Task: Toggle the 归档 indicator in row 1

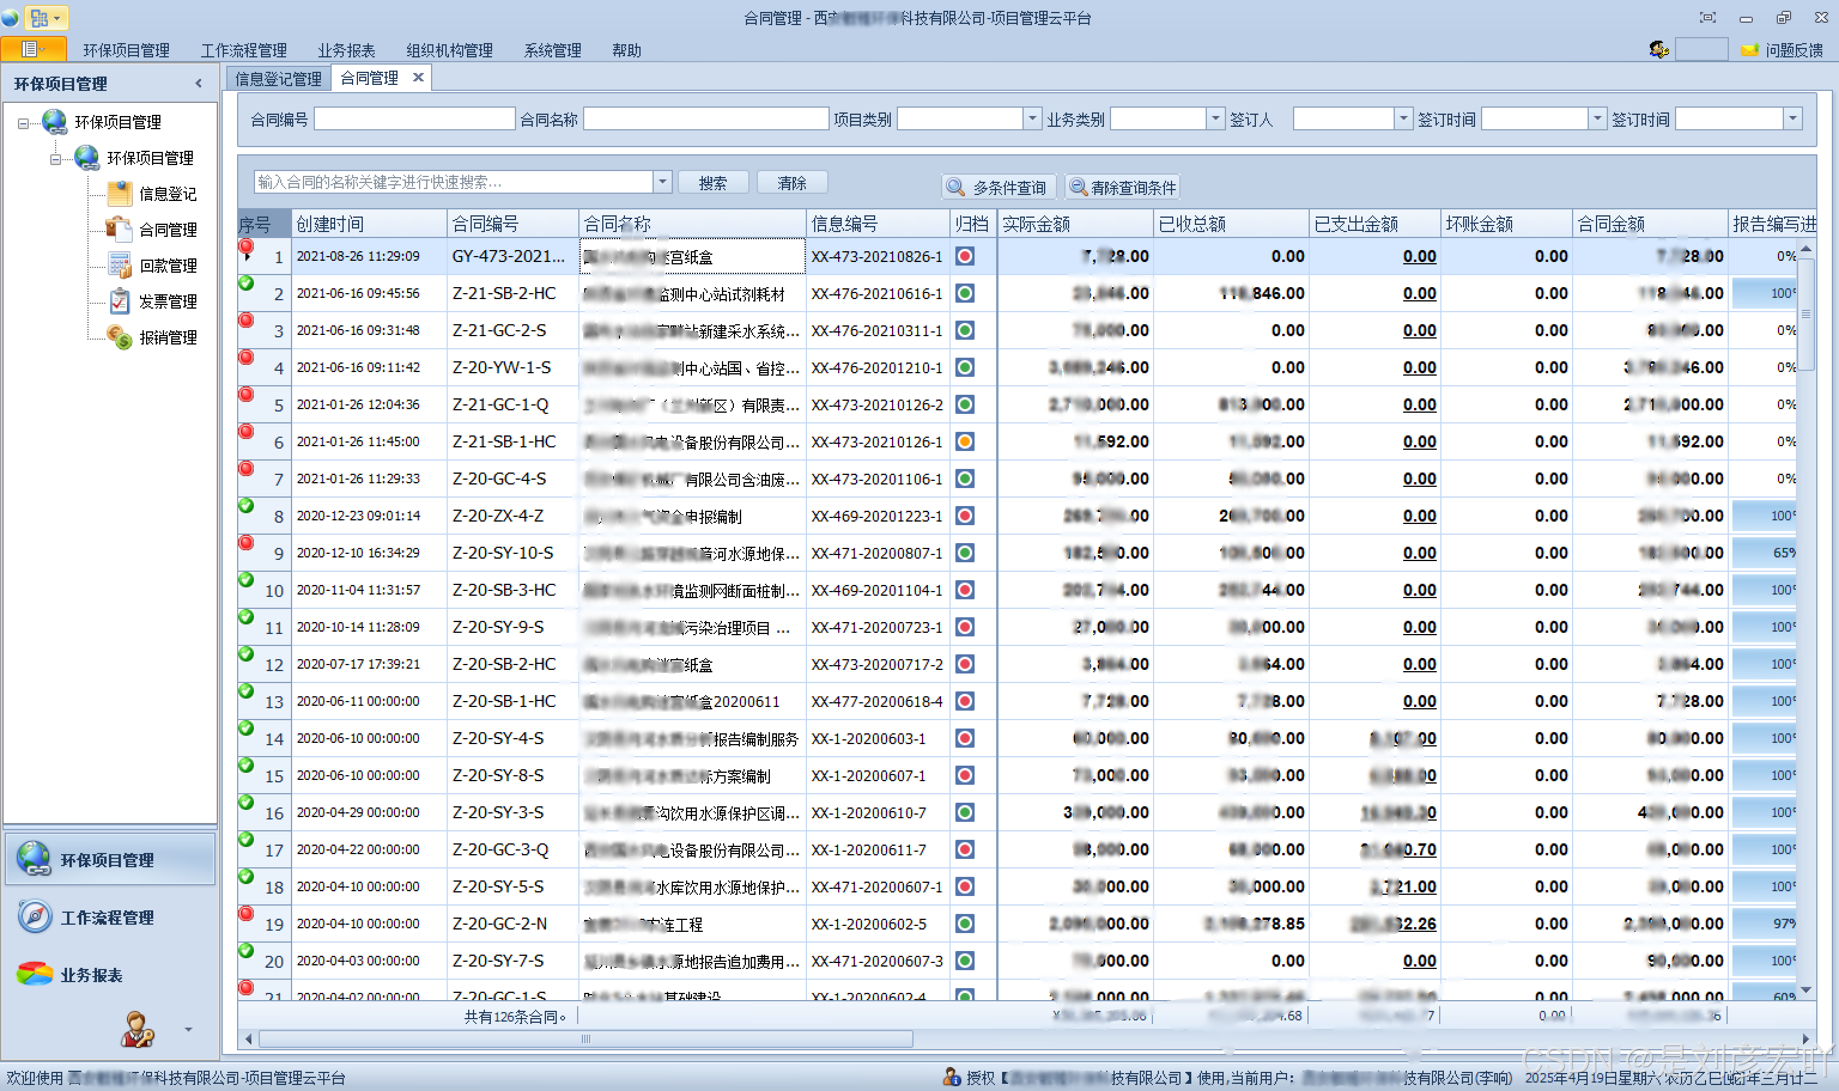Action: point(965,257)
